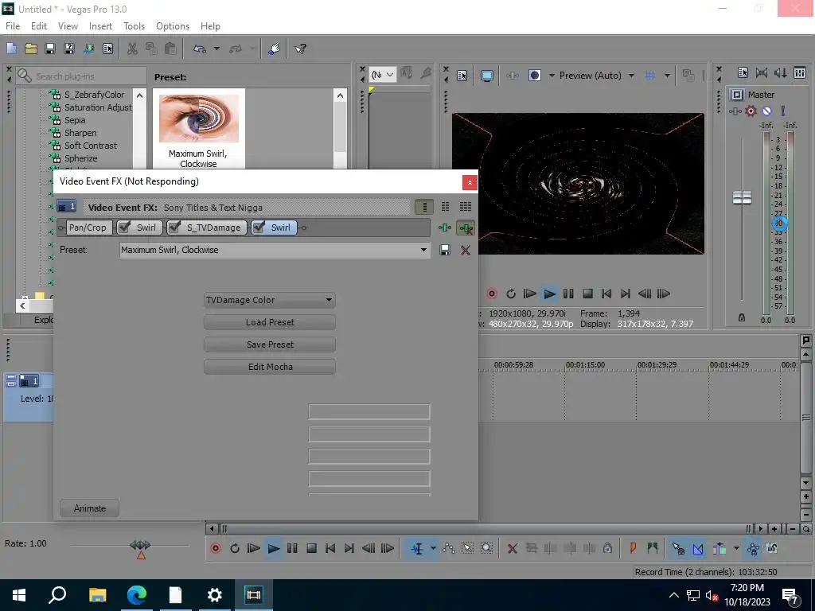Open automation settings gear on Master bus
Screen dimensions: 815x611
coord(751,111)
